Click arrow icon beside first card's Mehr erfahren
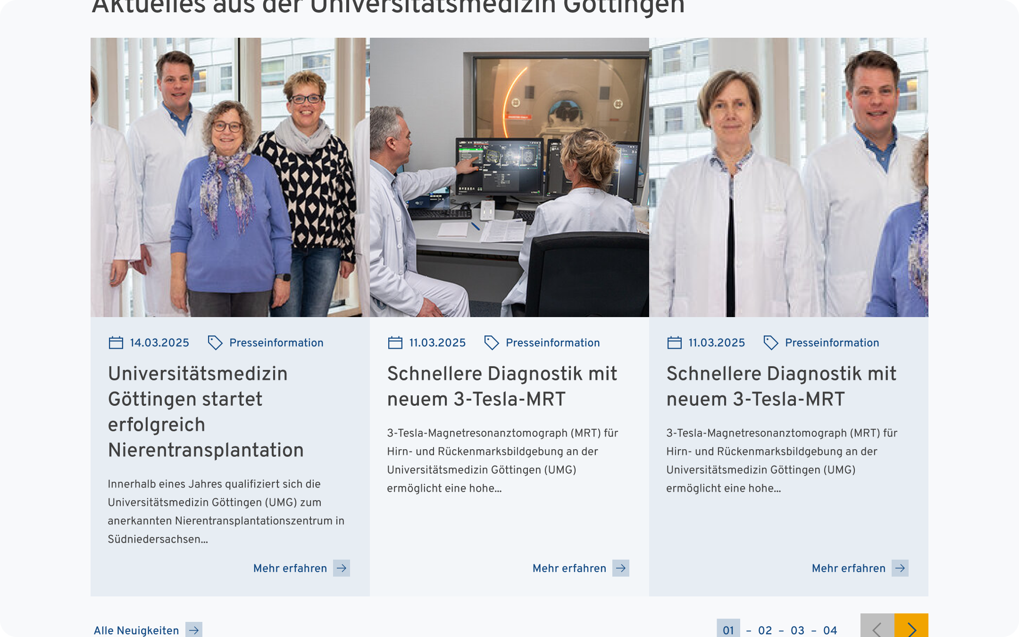 (x=341, y=568)
